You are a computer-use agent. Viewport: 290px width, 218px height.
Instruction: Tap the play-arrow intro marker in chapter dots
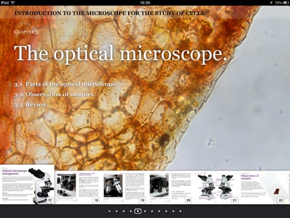pyautogui.click(x=109, y=211)
